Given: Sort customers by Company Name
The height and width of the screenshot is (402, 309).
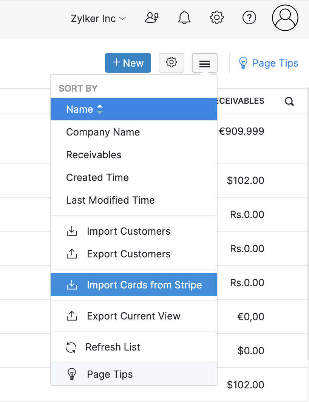Looking at the screenshot, I should [x=103, y=132].
